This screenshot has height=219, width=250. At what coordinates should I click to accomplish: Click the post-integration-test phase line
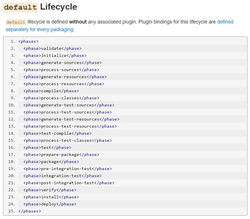tap(132, 183)
